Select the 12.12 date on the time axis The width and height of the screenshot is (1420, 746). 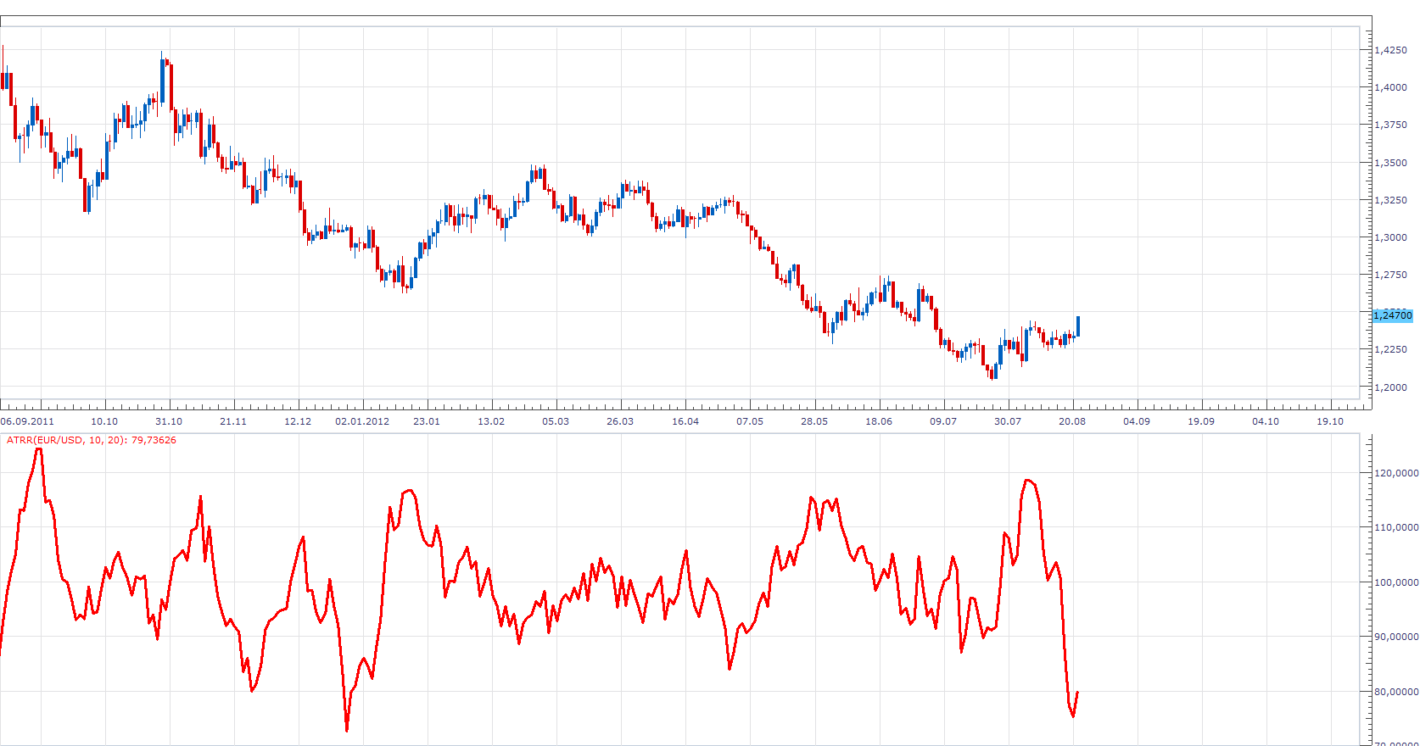click(298, 421)
